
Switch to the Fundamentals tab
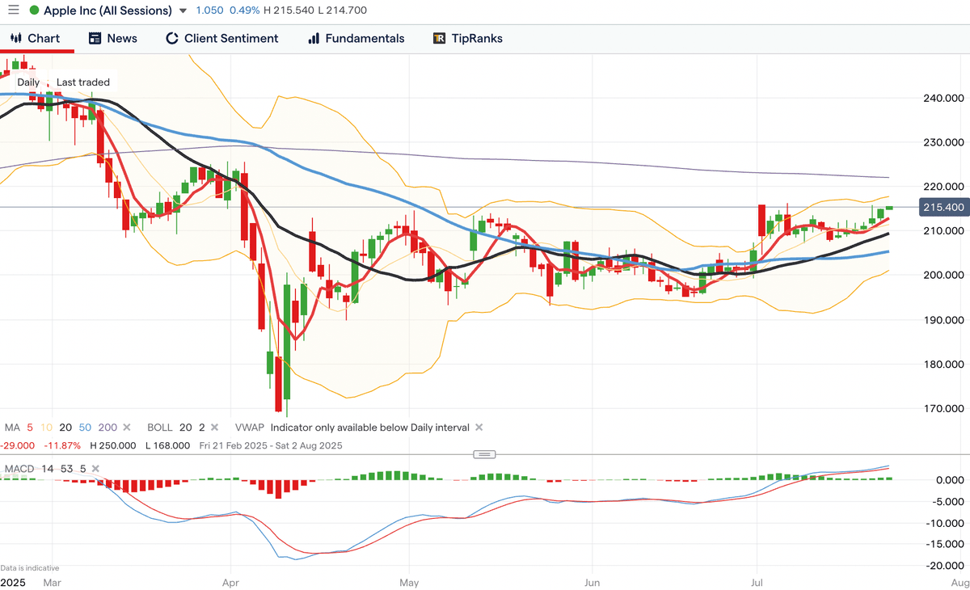(x=356, y=38)
